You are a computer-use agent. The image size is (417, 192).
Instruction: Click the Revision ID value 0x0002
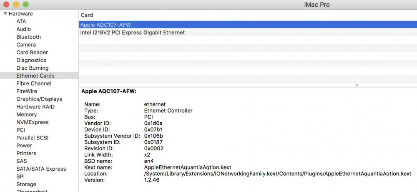point(154,148)
